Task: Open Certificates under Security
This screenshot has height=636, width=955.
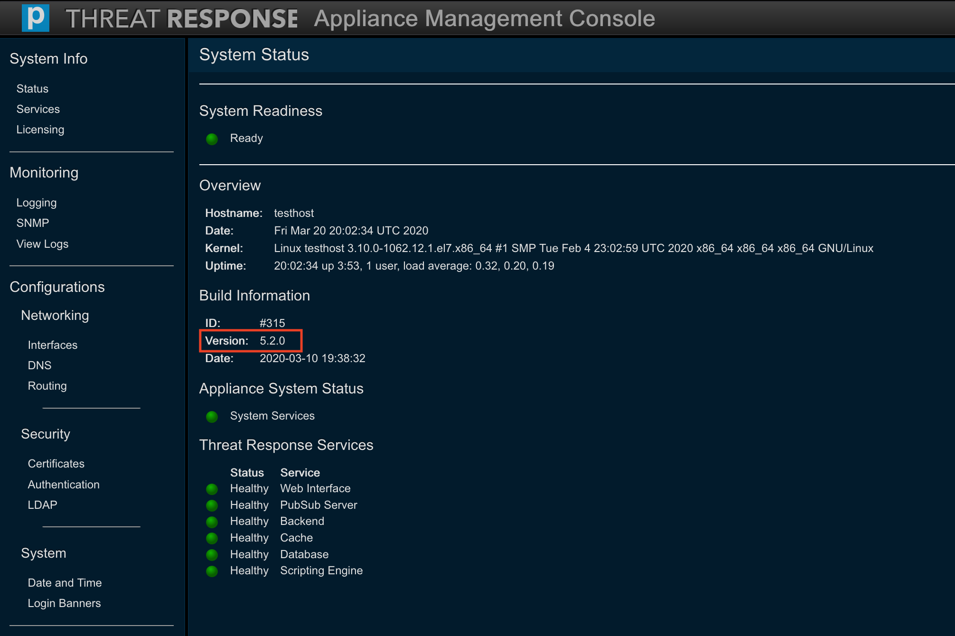Action: (56, 464)
